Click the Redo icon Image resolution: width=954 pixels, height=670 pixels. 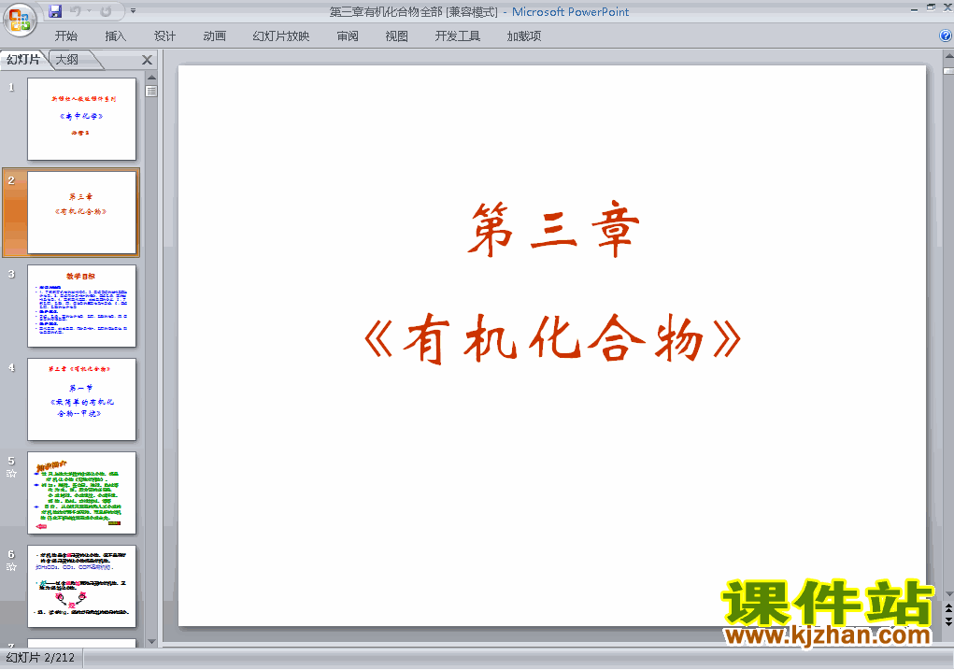coord(106,11)
